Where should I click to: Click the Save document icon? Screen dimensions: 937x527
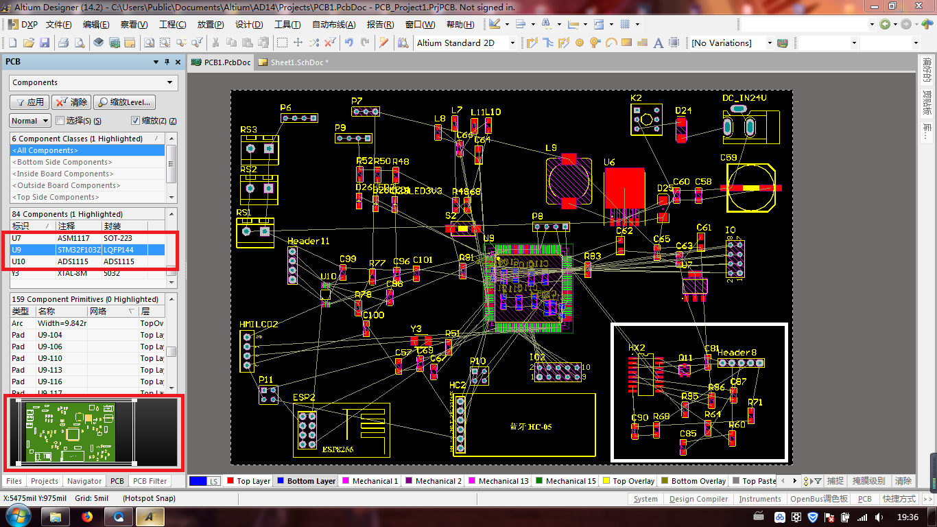45,43
